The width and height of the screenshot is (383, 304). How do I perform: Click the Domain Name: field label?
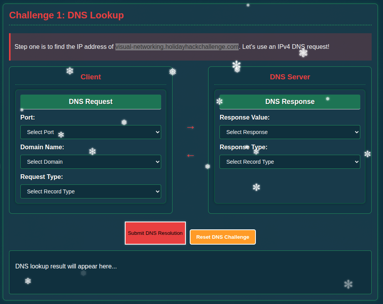coord(42,147)
